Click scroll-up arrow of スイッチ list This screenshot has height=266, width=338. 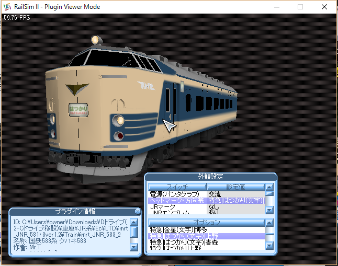coord(269,187)
